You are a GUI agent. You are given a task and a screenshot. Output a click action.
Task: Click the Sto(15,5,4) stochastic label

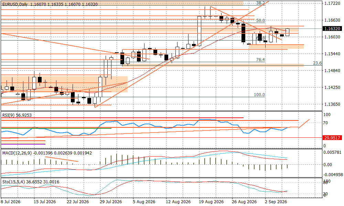point(13,182)
